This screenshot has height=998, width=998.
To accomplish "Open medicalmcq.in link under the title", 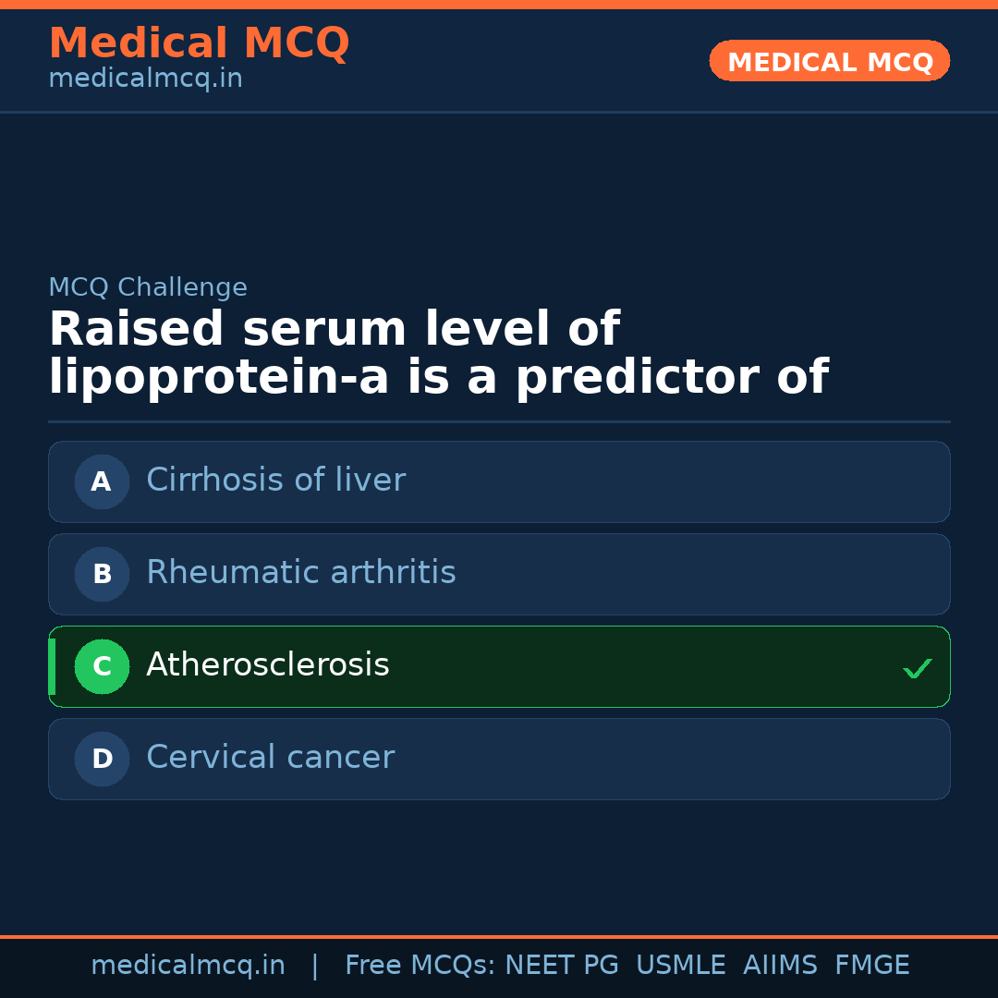I will pos(145,79).
